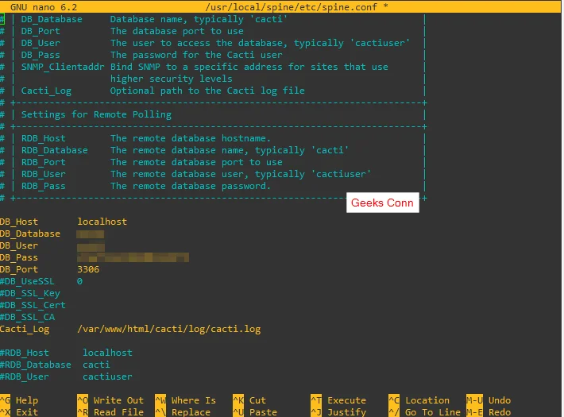Viewport: 564px width, 417px height.
Task: Click the #RDB_Host localhost value
Action: click(107, 353)
